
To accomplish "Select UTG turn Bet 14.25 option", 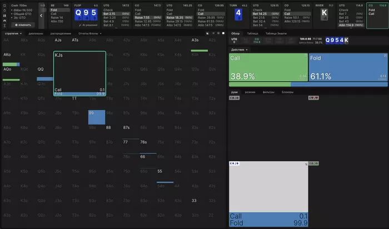I will (x=266, y=14).
